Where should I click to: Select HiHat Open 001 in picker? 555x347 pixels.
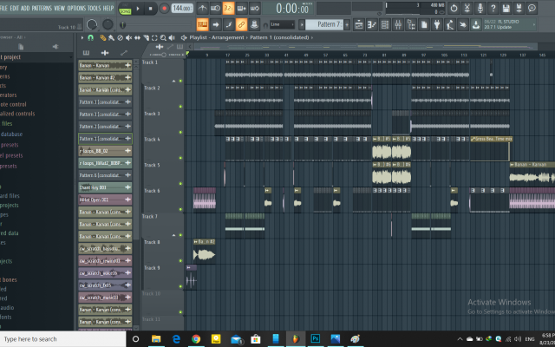[x=105, y=200]
